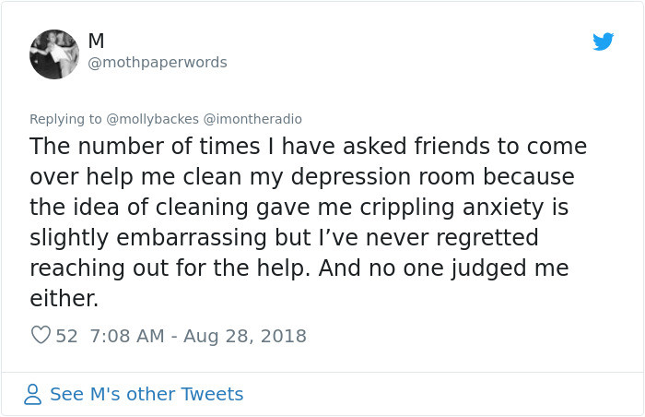Click the words 'crippling anxiety' in the tweet
Screen dimensions: 645x417
point(451,208)
